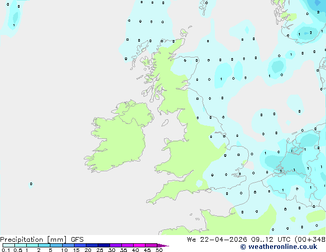Click the legend label '45'
The image size is (326, 252).
click(147, 250)
